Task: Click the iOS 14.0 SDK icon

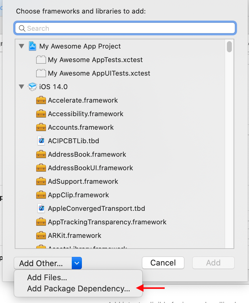Action: (33, 87)
